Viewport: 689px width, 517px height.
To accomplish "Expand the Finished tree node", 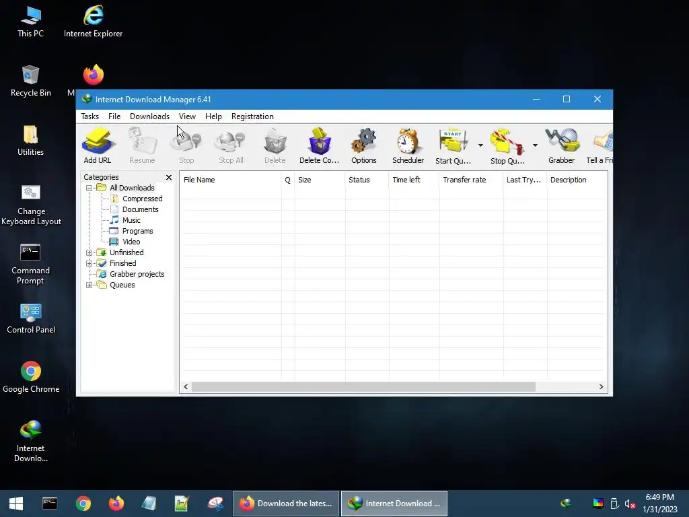I will point(89,263).
